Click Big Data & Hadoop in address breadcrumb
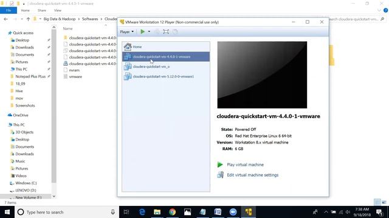389x218 pixels. pyautogui.click(x=60, y=19)
